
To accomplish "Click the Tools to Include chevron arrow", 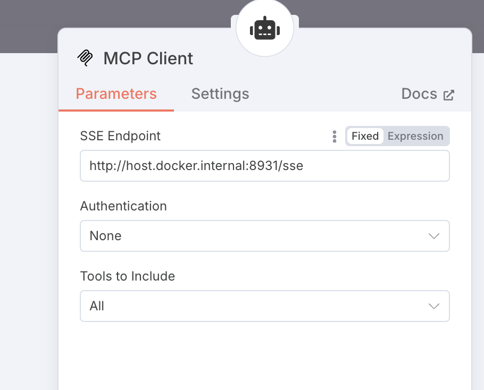I will [x=434, y=306].
